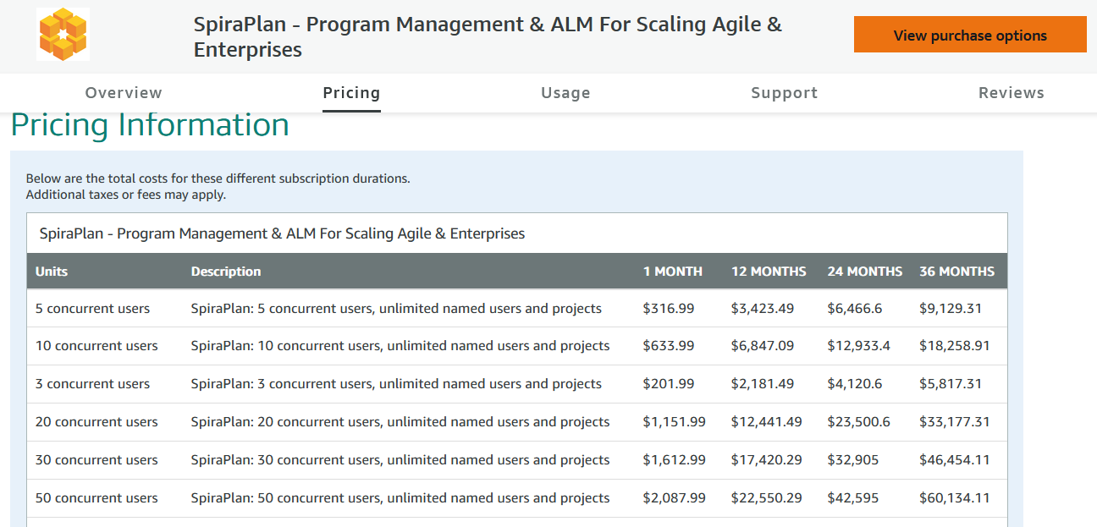Click the SpiraPlan orange cubes logo
This screenshot has height=527, width=1097.
point(63,35)
